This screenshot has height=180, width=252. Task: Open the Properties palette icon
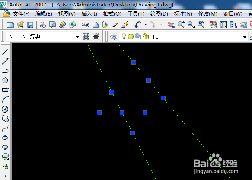pos(214,25)
